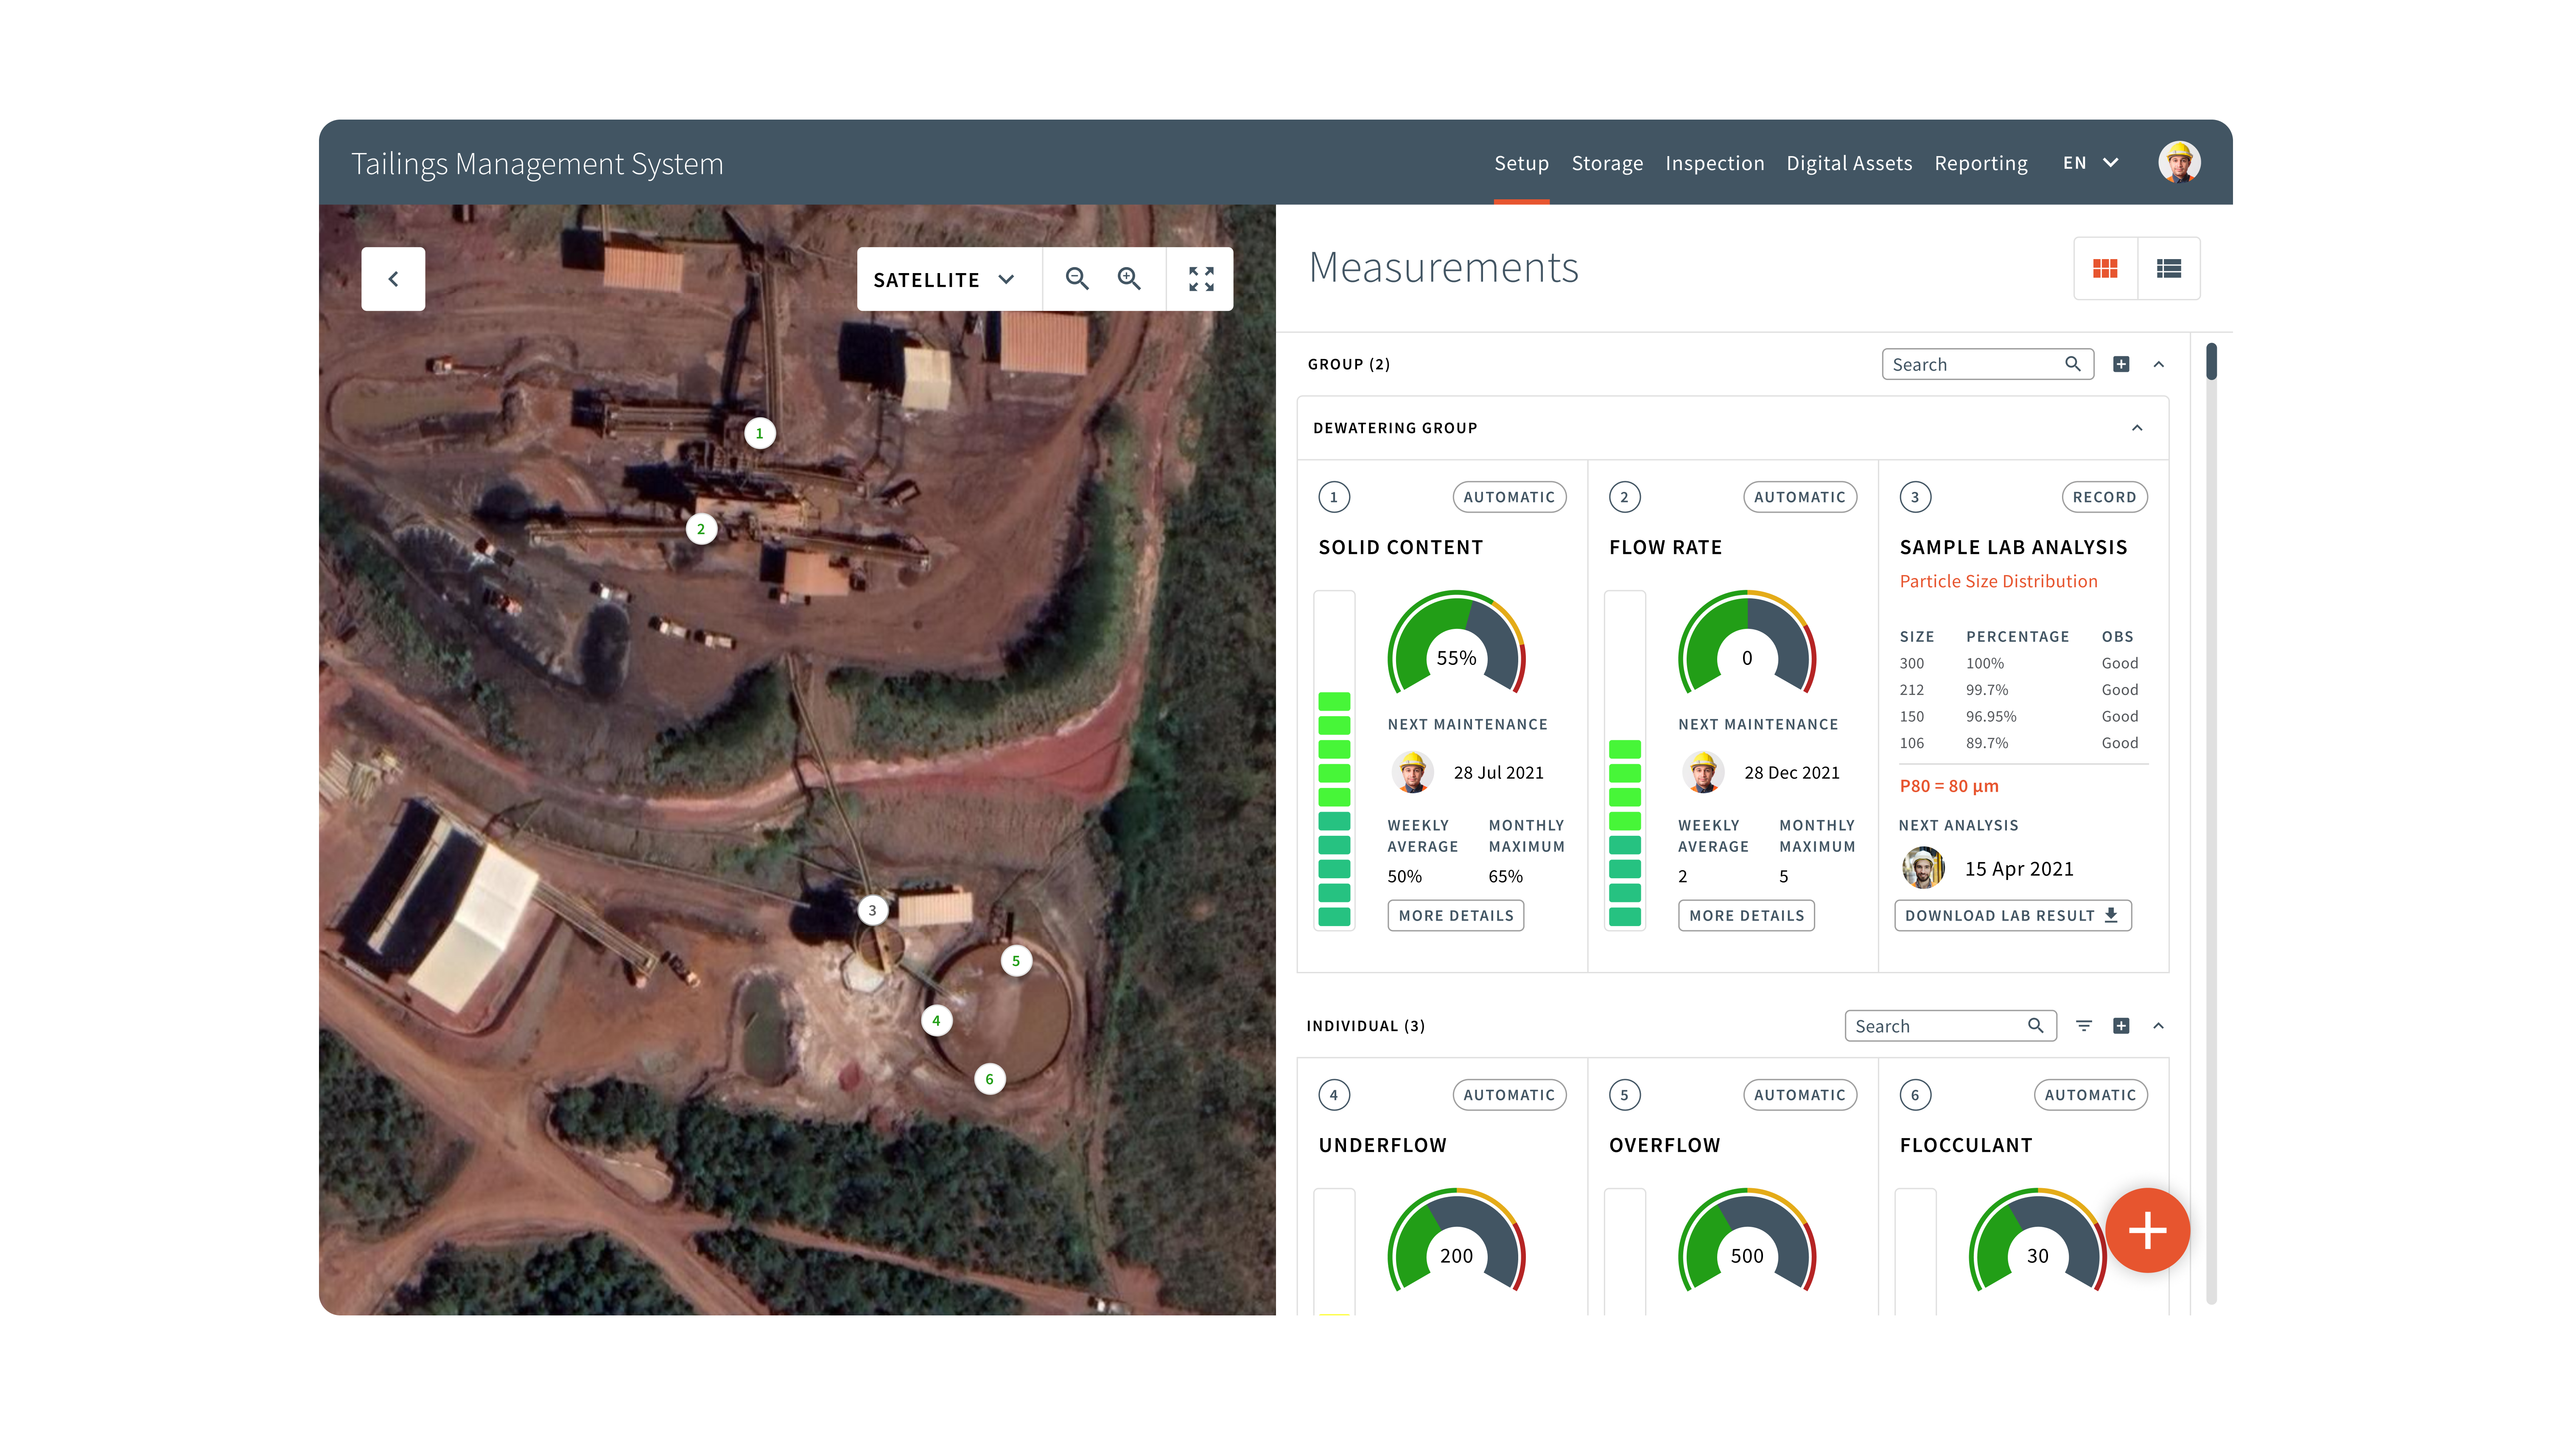Add new group with plus icon

click(2121, 364)
